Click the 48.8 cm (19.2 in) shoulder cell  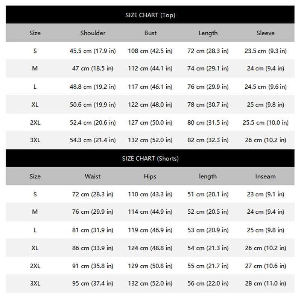(93, 87)
